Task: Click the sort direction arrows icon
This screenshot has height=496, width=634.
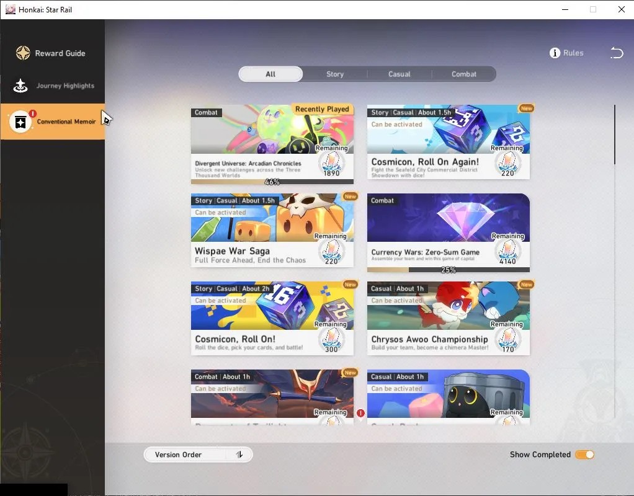Action: [239, 454]
